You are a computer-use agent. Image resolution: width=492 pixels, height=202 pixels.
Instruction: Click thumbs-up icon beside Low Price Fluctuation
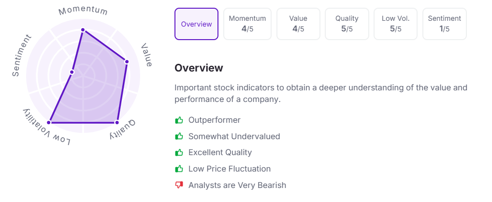pos(179,169)
